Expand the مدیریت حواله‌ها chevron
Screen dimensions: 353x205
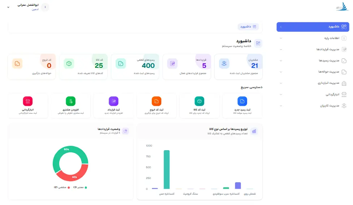point(281,72)
